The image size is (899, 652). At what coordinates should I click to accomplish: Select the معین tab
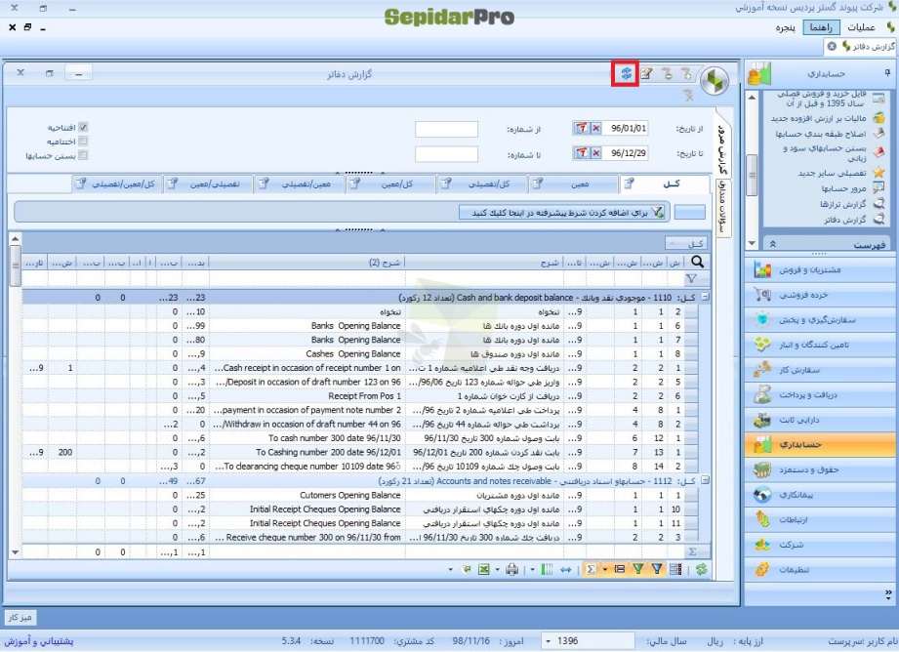573,184
